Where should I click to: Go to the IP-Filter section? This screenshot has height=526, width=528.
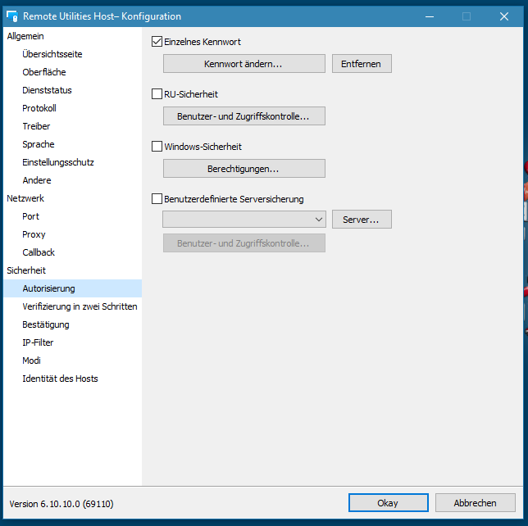coord(38,342)
